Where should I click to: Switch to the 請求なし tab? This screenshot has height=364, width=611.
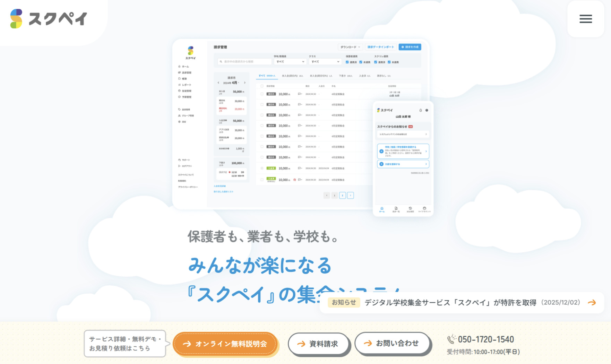[384, 76]
